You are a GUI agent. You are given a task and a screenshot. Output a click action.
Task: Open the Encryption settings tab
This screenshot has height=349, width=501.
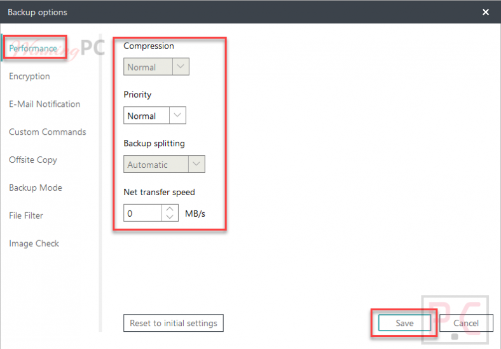coord(29,76)
